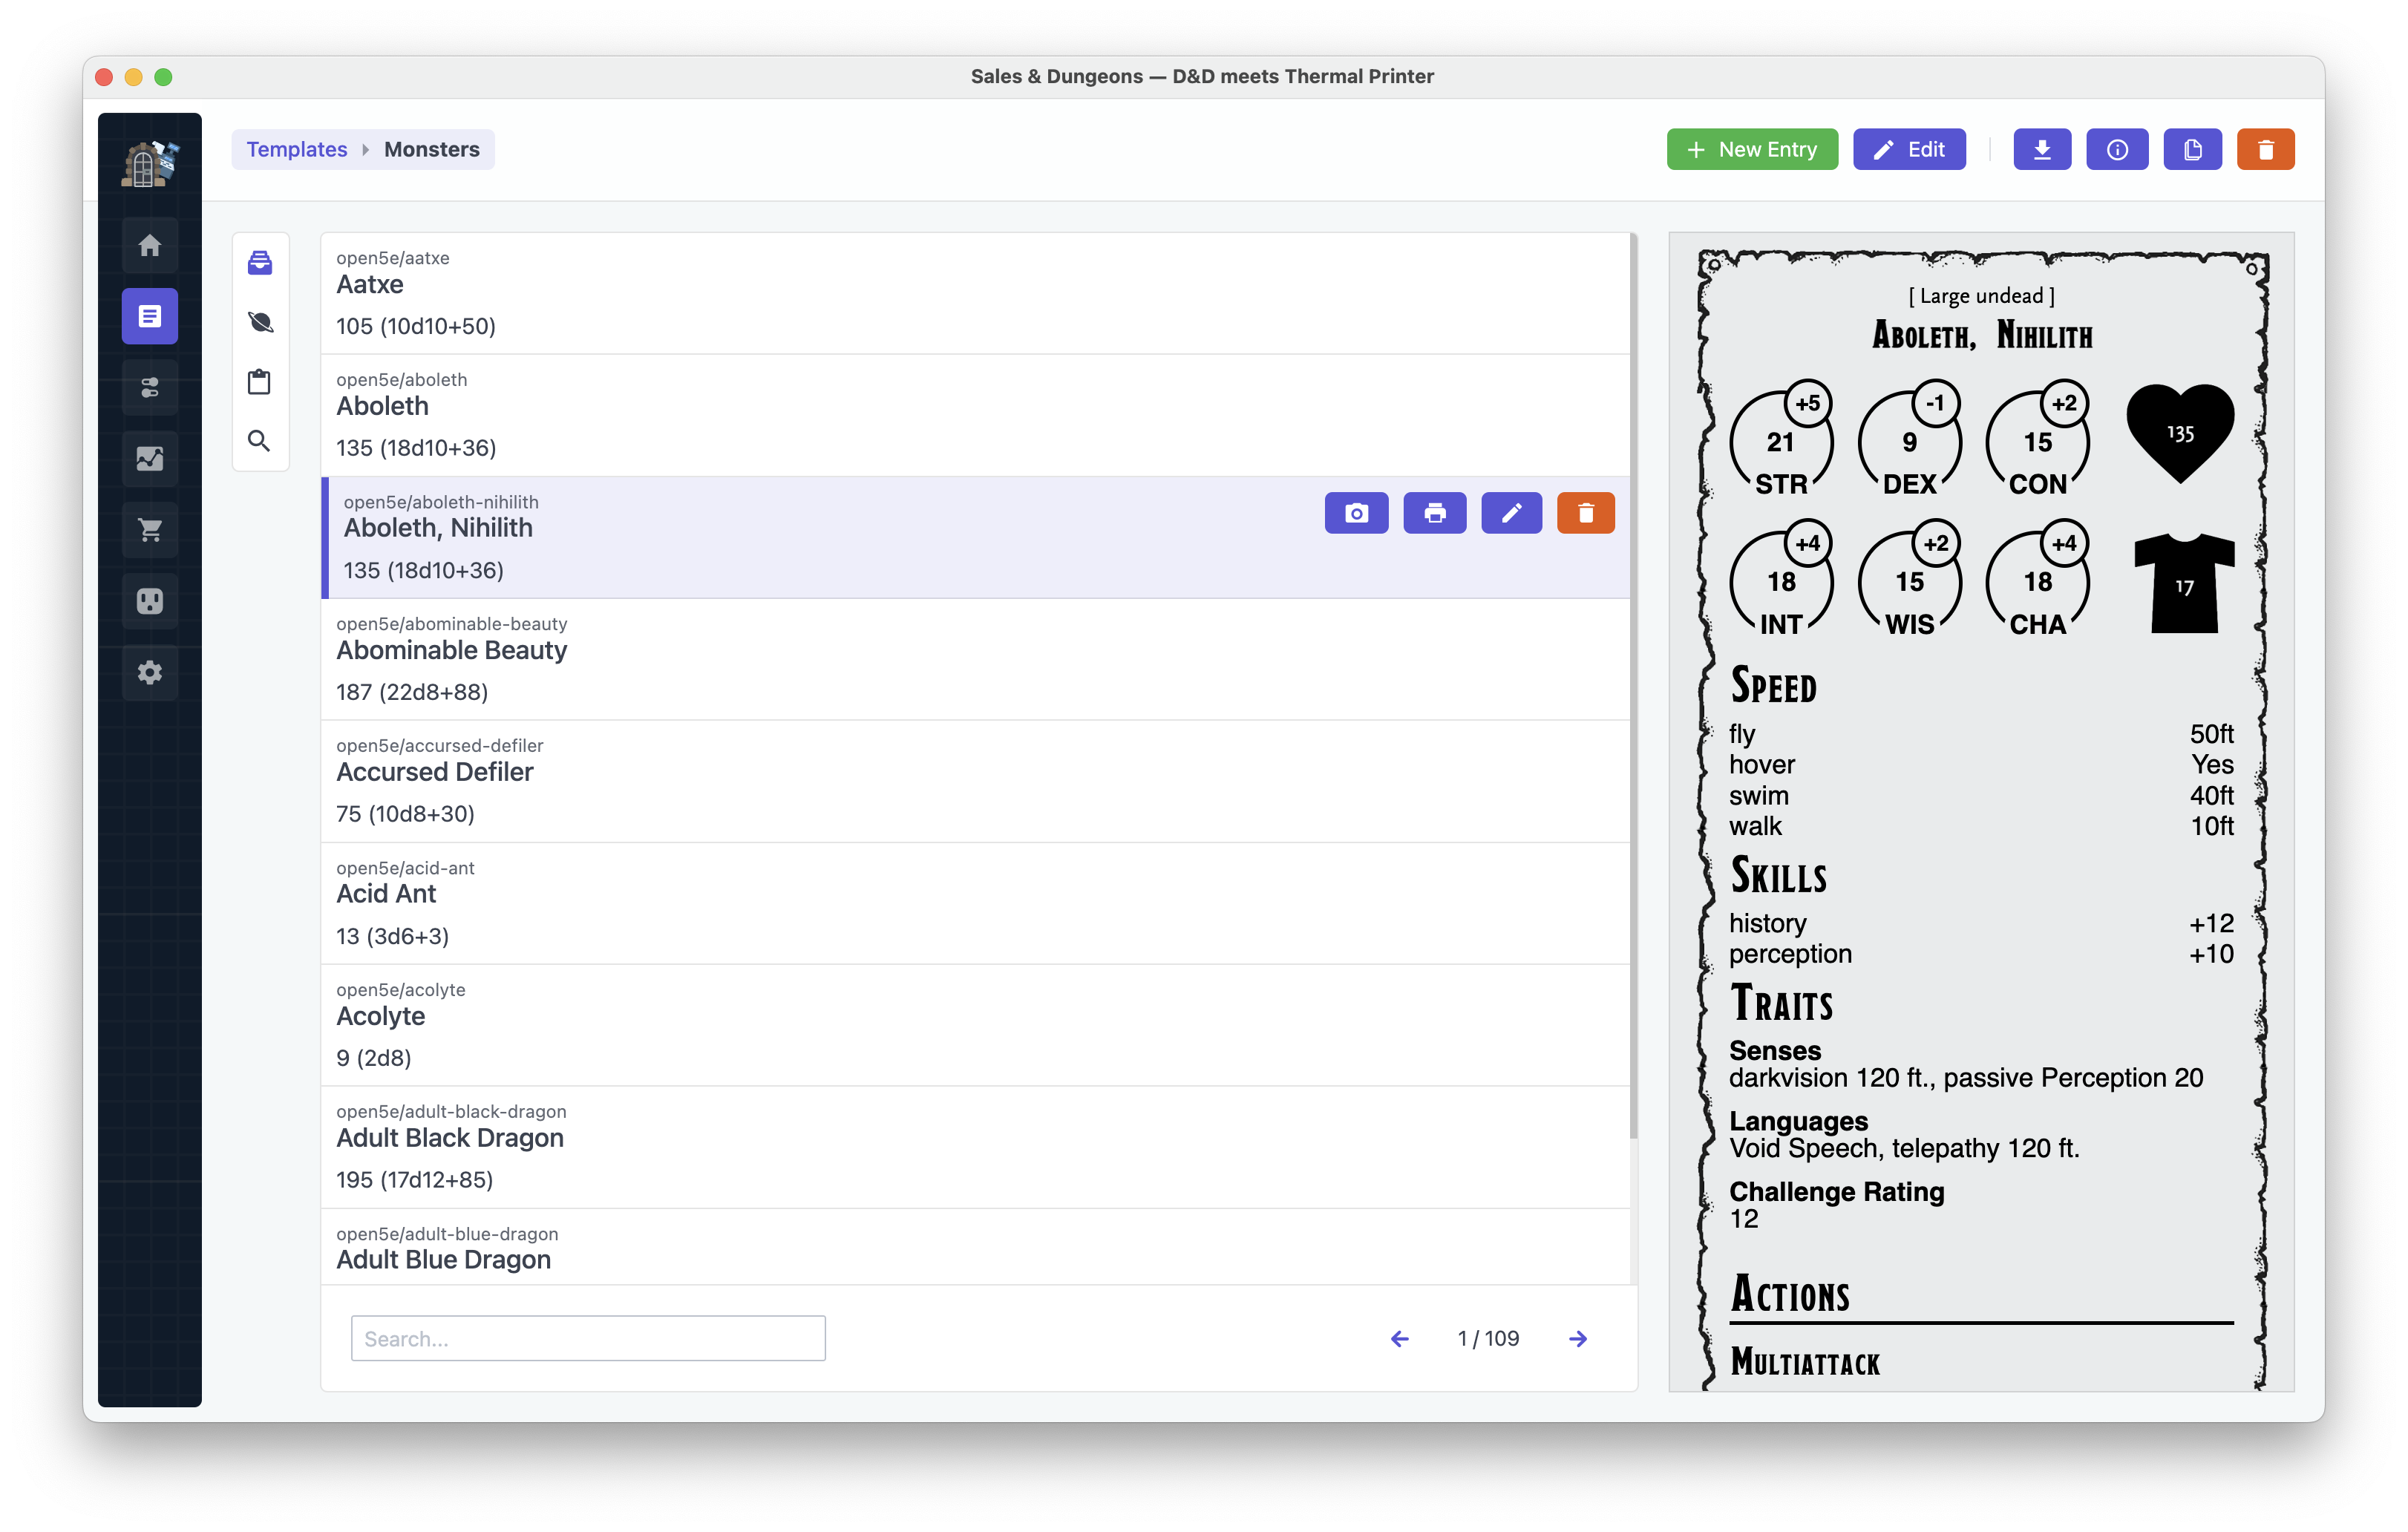Select the Abominable Beauty entry
Viewport: 2408px width, 1532px height.
tap(451, 651)
